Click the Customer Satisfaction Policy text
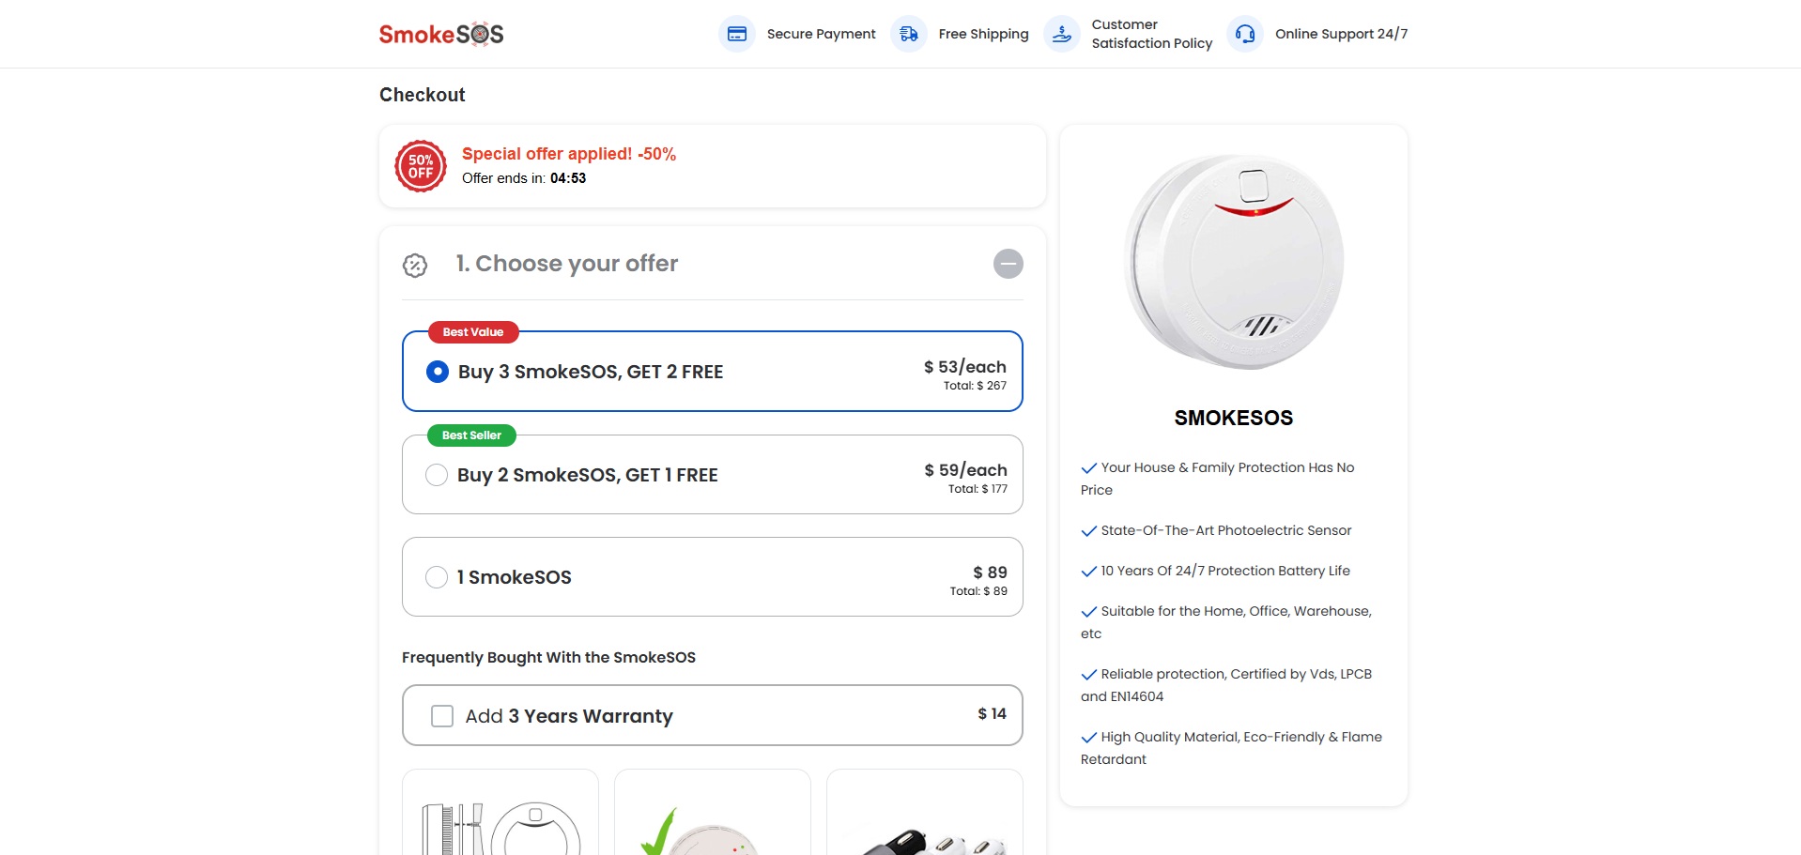Screen dimensions: 1801x855 (1151, 35)
